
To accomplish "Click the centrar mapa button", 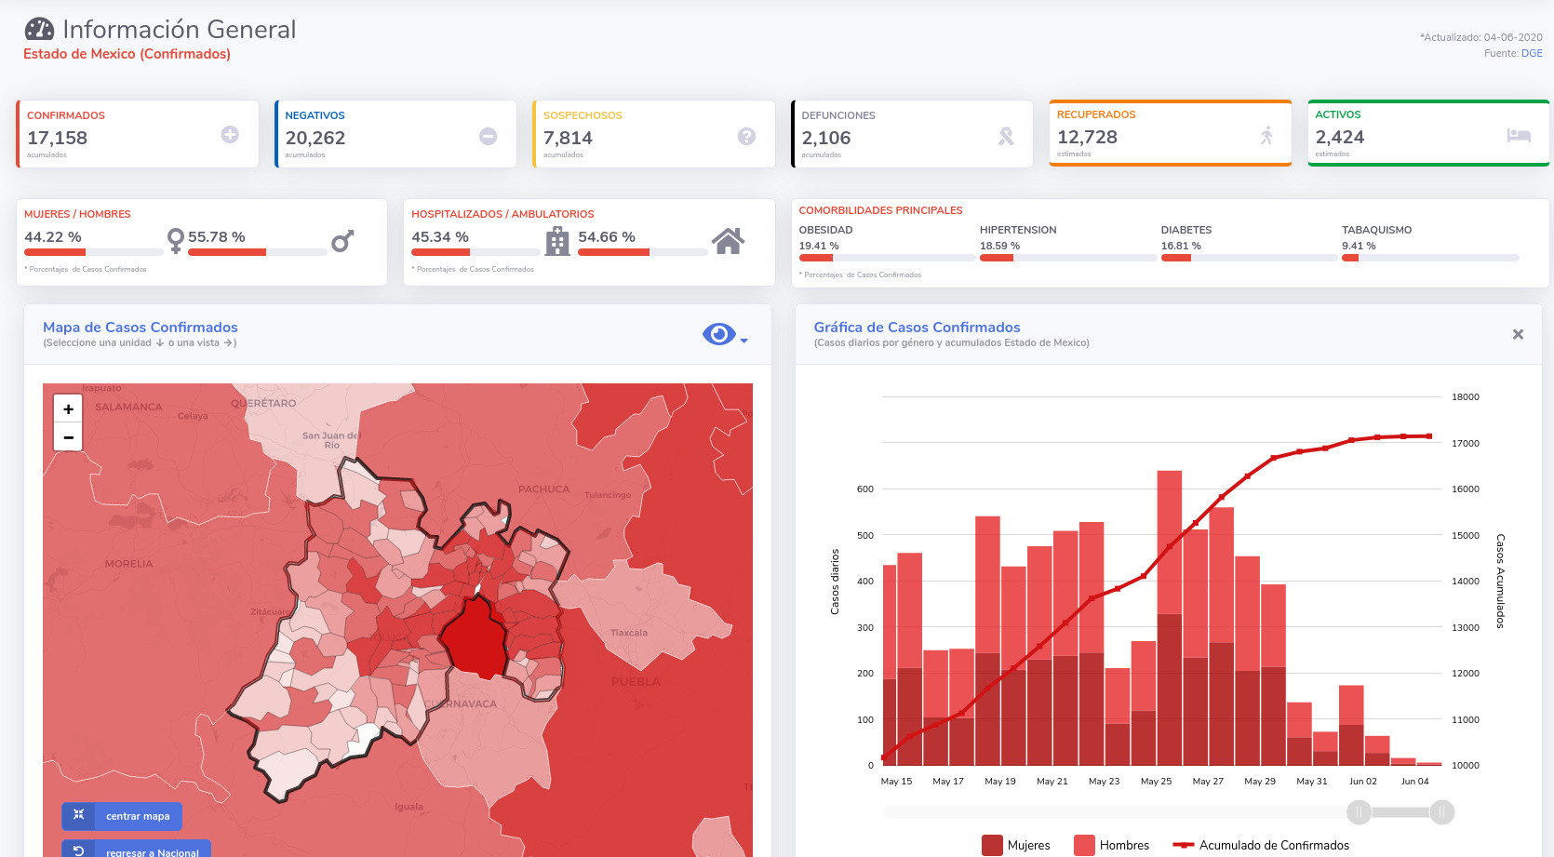I will coord(122,816).
